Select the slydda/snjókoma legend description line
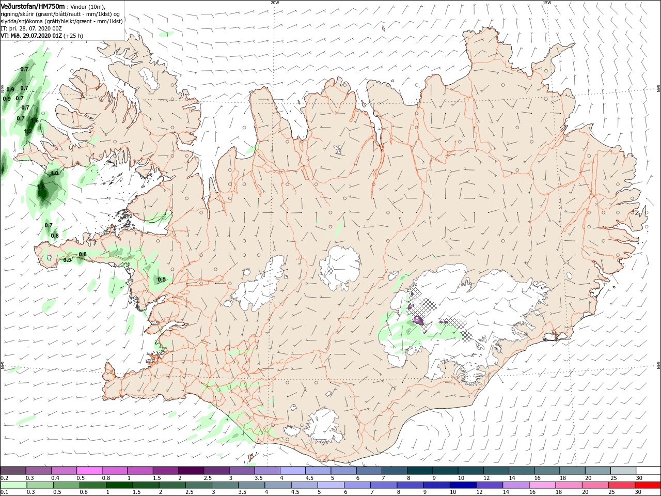This screenshot has width=661, height=496. pyautogui.click(x=61, y=21)
